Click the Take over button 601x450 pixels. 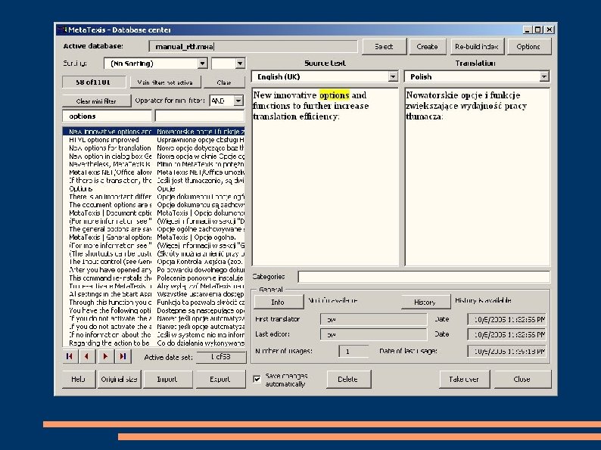[x=464, y=379]
